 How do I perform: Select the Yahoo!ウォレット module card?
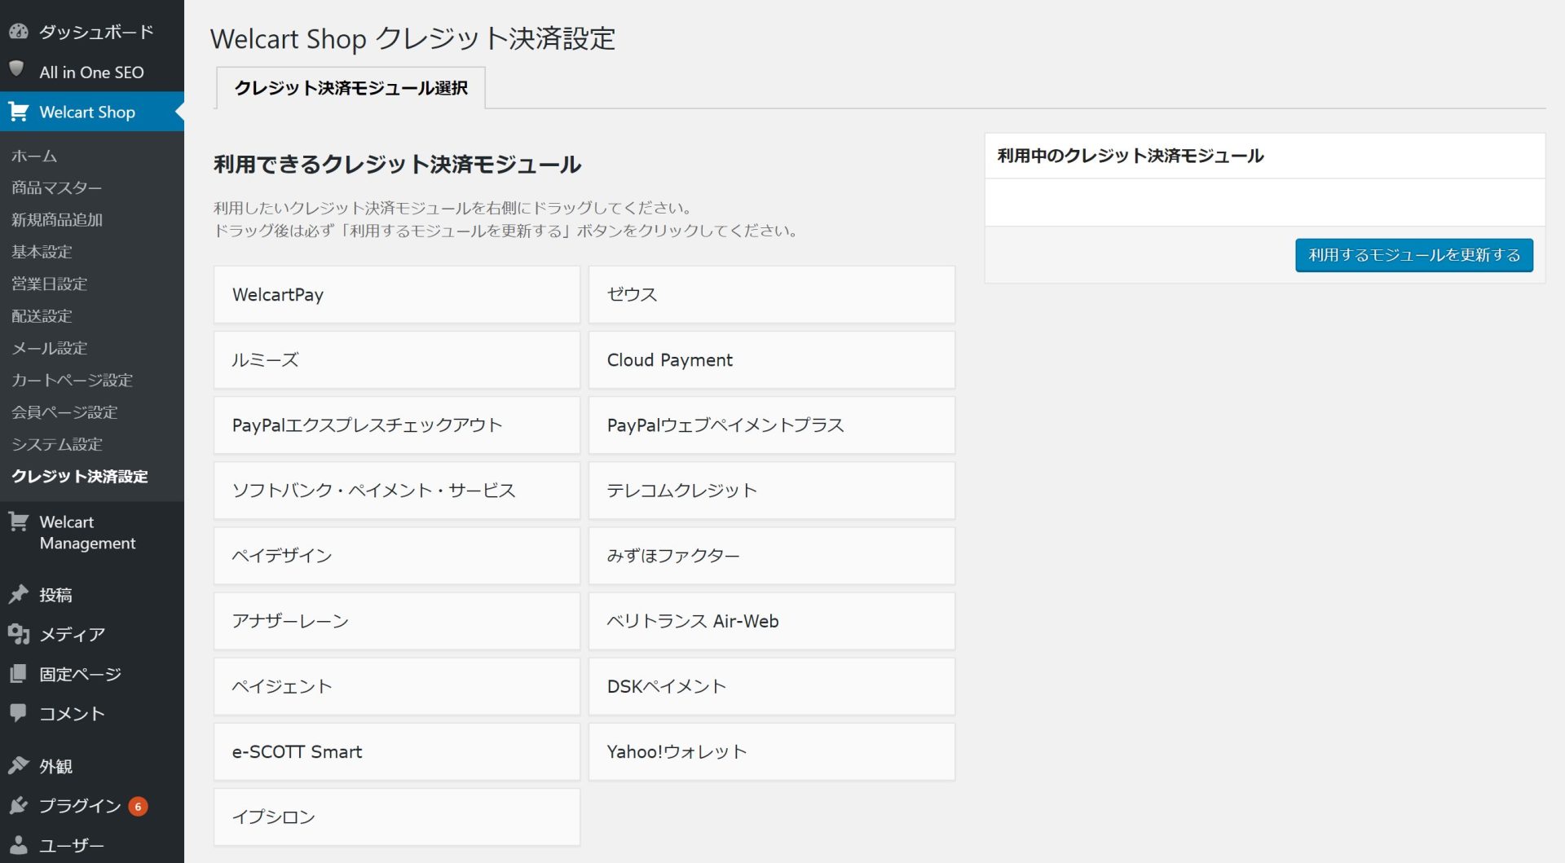coord(772,751)
